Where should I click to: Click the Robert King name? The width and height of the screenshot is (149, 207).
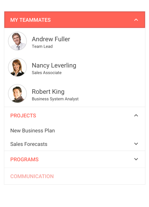click(x=48, y=91)
